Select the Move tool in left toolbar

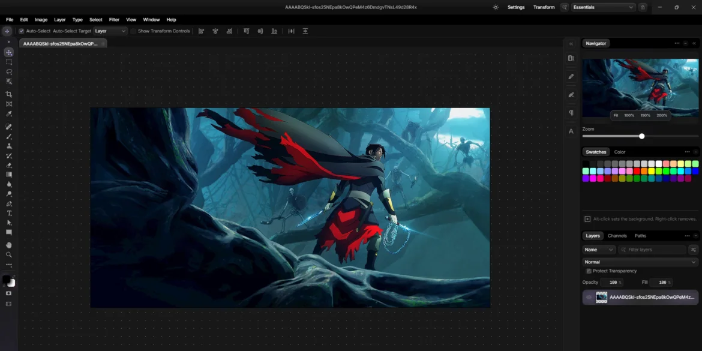pyautogui.click(x=8, y=53)
